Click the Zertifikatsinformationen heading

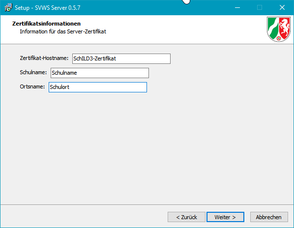[46, 24]
